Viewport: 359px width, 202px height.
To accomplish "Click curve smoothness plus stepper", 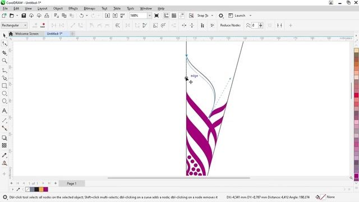I will [260, 25].
